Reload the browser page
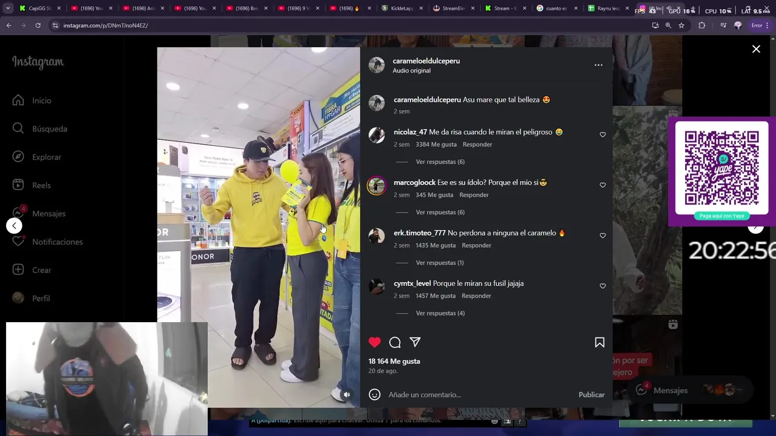The width and height of the screenshot is (776, 436). point(38,25)
